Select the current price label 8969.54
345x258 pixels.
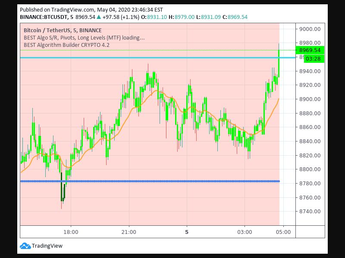point(310,50)
